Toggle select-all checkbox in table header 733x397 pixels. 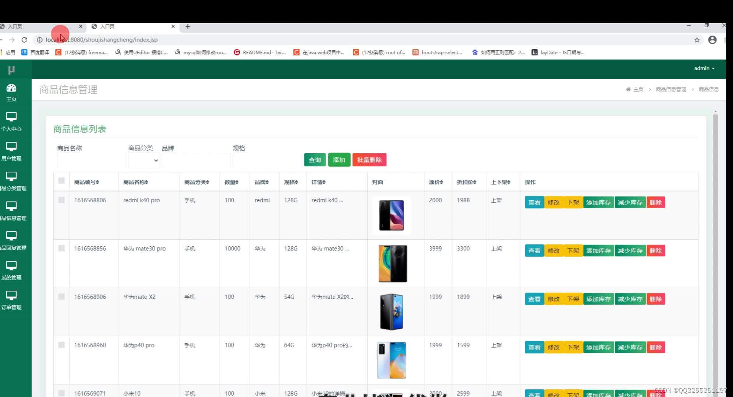(61, 180)
